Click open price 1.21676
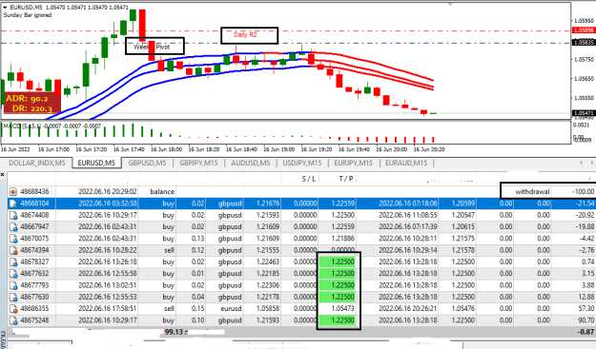Viewport: 596px width, 349px height. (x=268, y=204)
